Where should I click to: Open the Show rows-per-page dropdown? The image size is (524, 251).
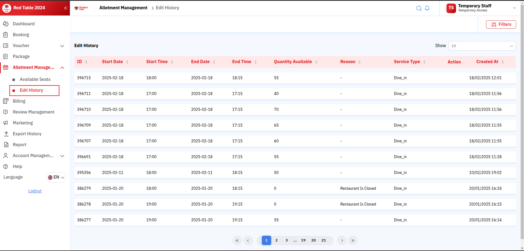click(482, 46)
